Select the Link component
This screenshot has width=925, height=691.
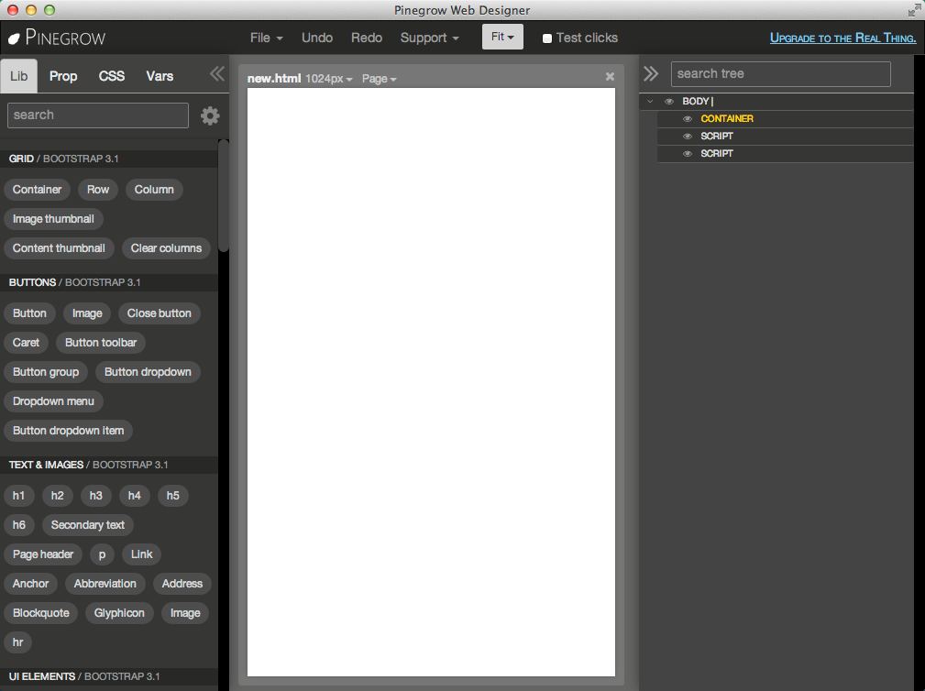tap(141, 554)
